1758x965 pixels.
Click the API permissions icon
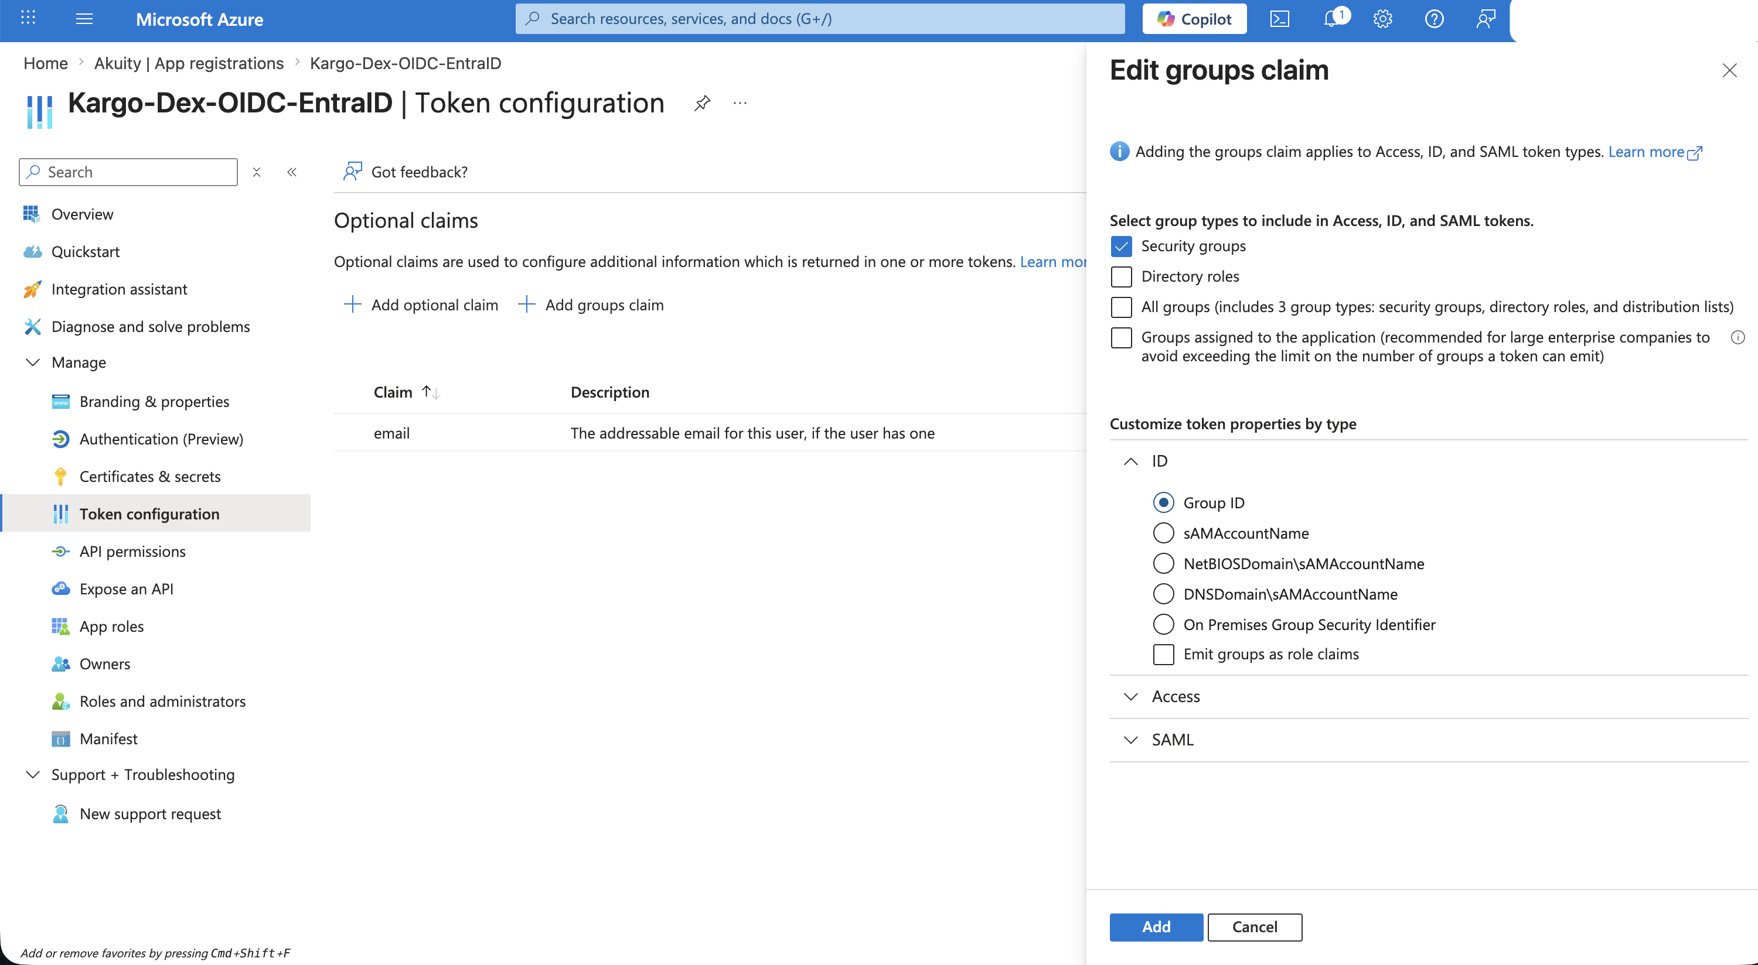(61, 552)
